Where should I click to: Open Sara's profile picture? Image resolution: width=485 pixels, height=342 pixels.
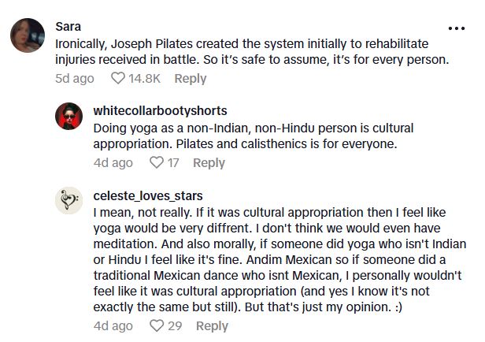coord(27,36)
